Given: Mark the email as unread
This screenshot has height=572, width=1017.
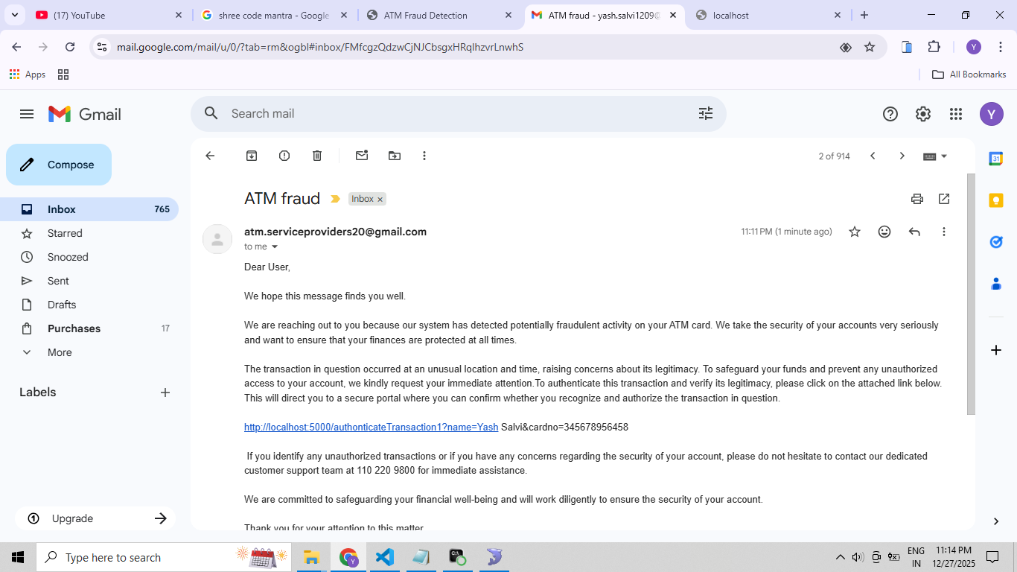Looking at the screenshot, I should tap(362, 156).
